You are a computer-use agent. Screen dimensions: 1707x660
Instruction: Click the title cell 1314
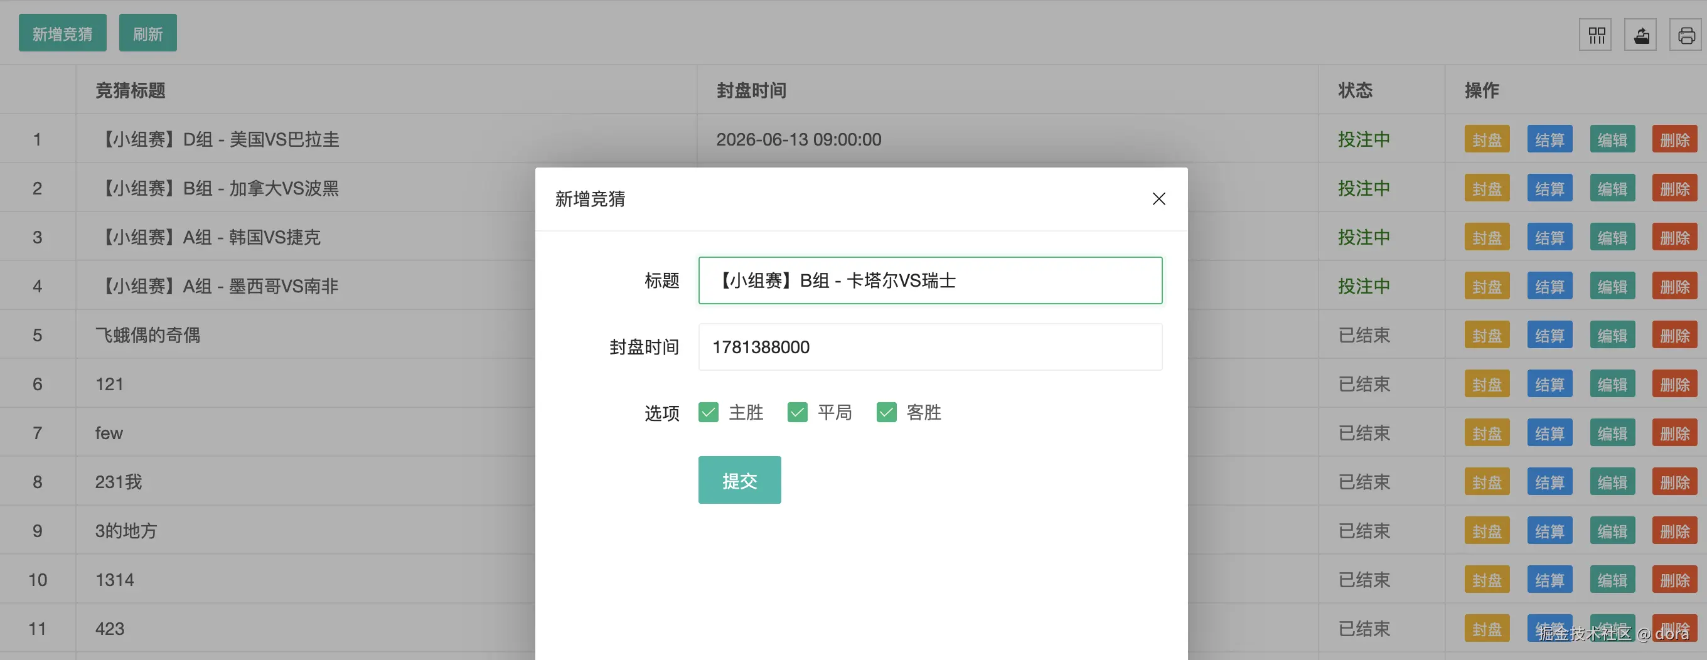click(115, 580)
